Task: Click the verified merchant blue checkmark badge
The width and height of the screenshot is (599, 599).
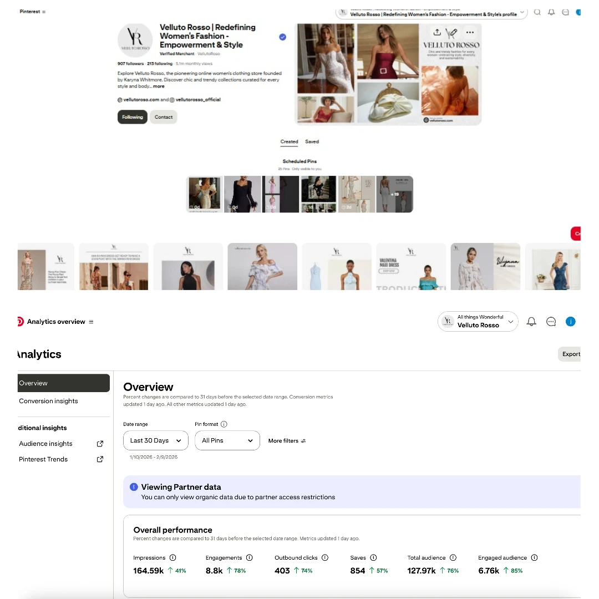Action: click(x=283, y=37)
